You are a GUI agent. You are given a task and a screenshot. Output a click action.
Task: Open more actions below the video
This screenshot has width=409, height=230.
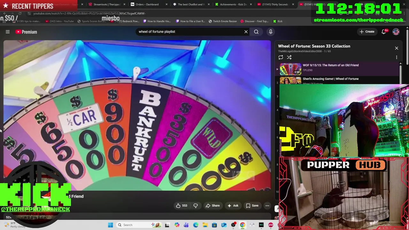coord(267,206)
